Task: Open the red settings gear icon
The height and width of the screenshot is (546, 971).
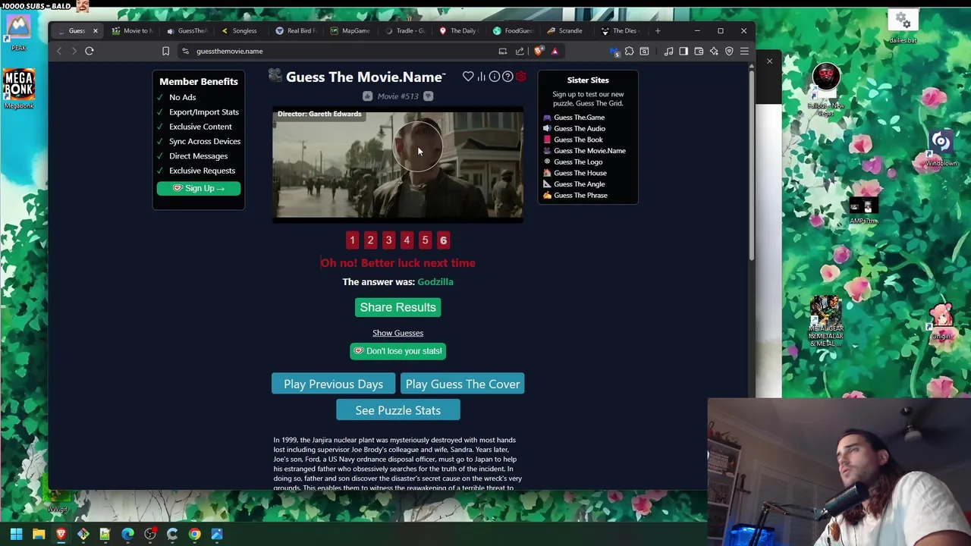Action: pos(521,77)
